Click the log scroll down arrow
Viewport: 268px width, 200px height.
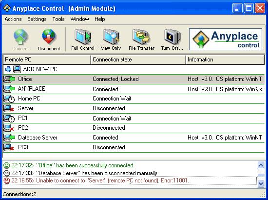[x=261, y=183]
